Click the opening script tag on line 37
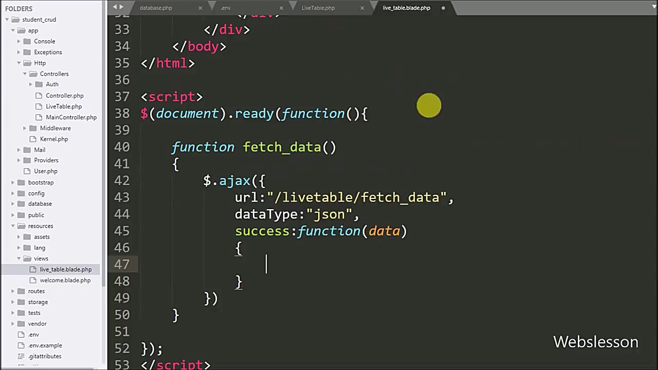 point(172,97)
